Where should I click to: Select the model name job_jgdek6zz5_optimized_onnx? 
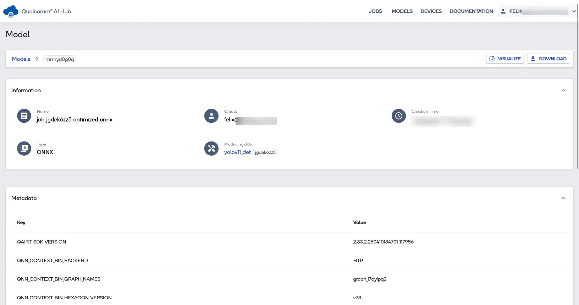pos(75,120)
